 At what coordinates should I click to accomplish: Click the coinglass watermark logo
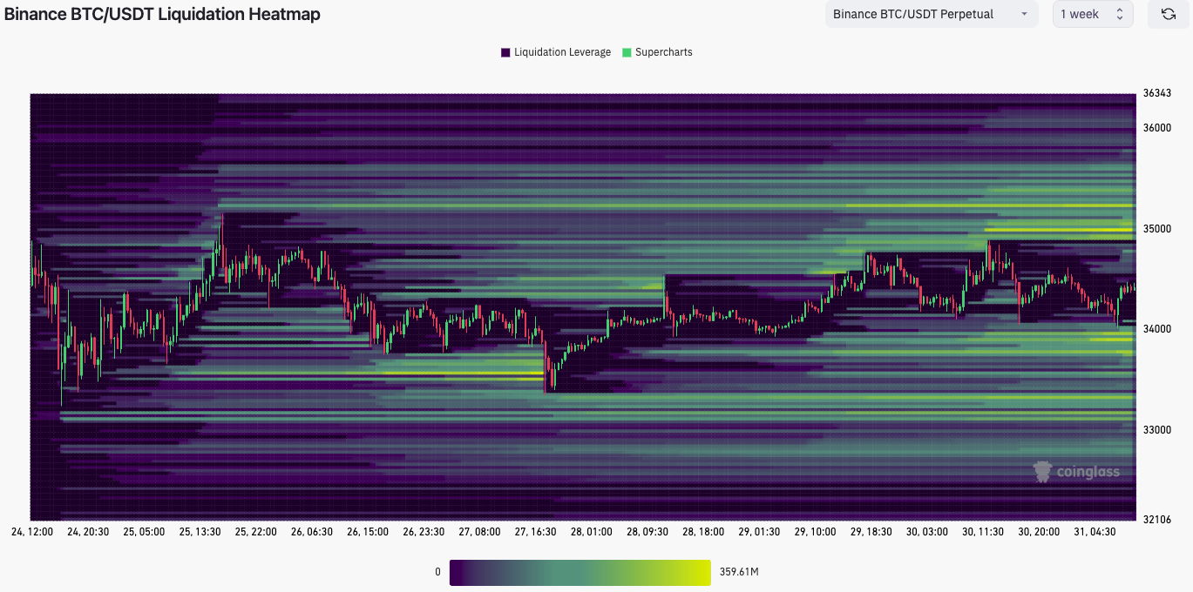(1076, 471)
